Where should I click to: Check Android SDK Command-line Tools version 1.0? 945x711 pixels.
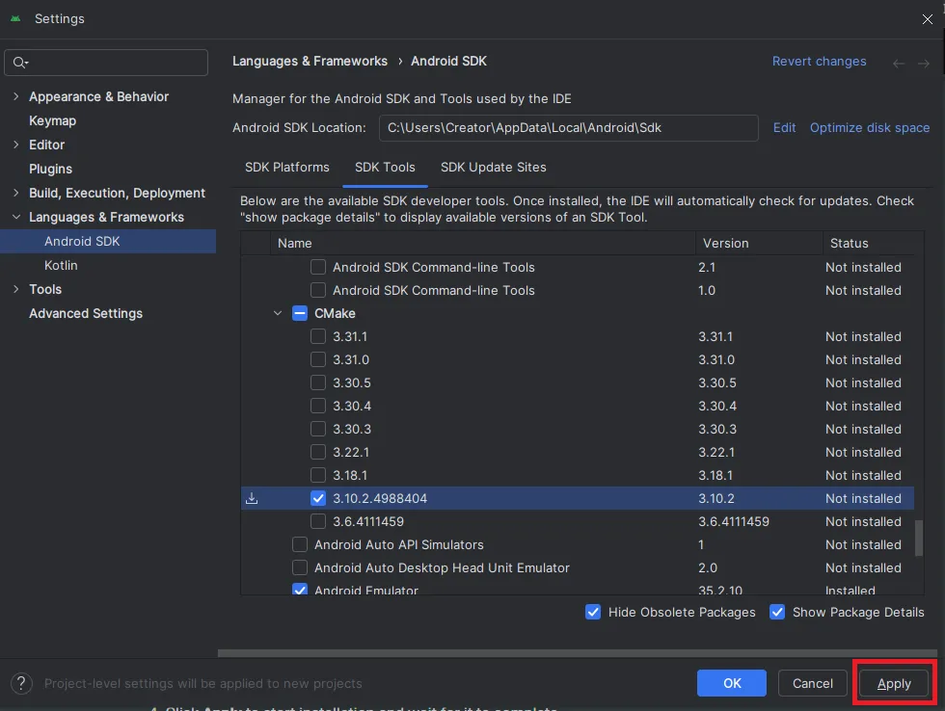point(317,290)
